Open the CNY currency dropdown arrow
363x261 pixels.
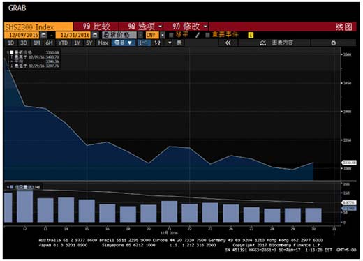coord(163,35)
